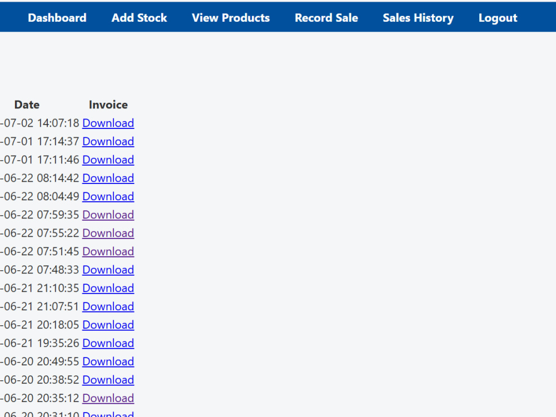Select date text -06-22 07:51:45
Screen dimensions: 556x417
[x=39, y=251]
